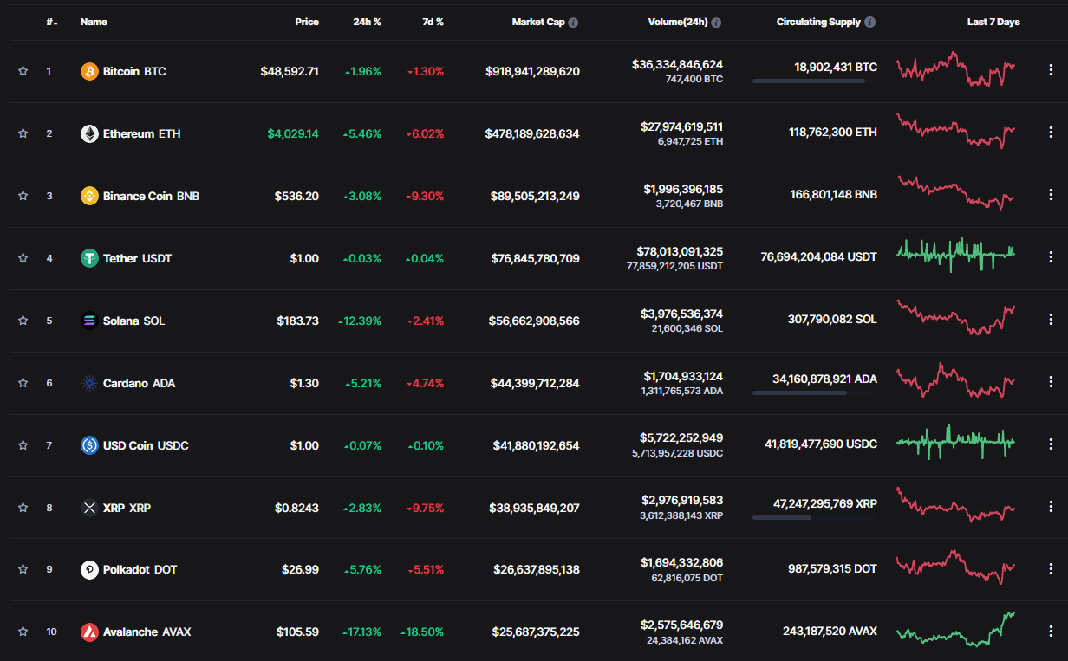Click Tether USDT name link
This screenshot has height=661, width=1068.
(137, 258)
